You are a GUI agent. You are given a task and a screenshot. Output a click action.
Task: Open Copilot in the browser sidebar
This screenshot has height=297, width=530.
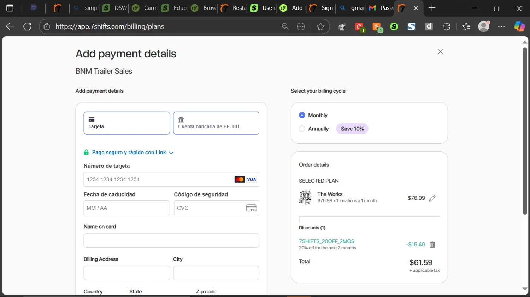tap(519, 26)
